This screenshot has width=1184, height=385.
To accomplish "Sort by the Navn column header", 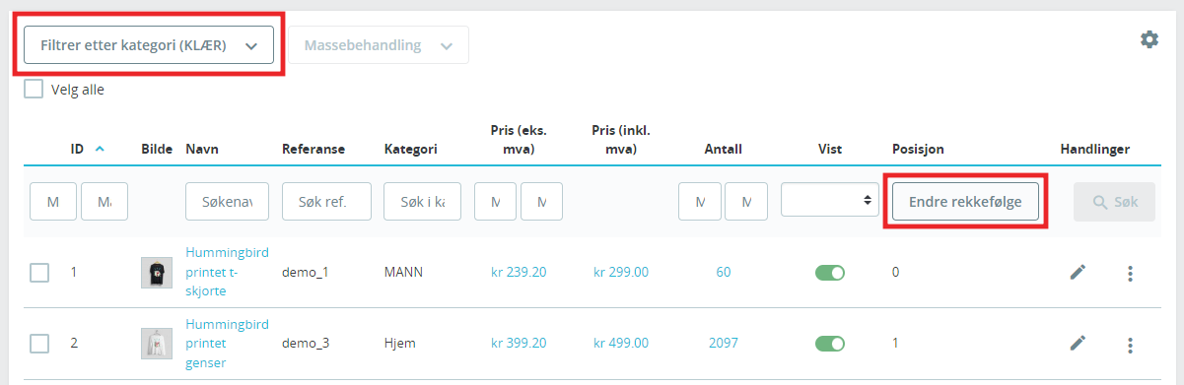I will pos(202,150).
